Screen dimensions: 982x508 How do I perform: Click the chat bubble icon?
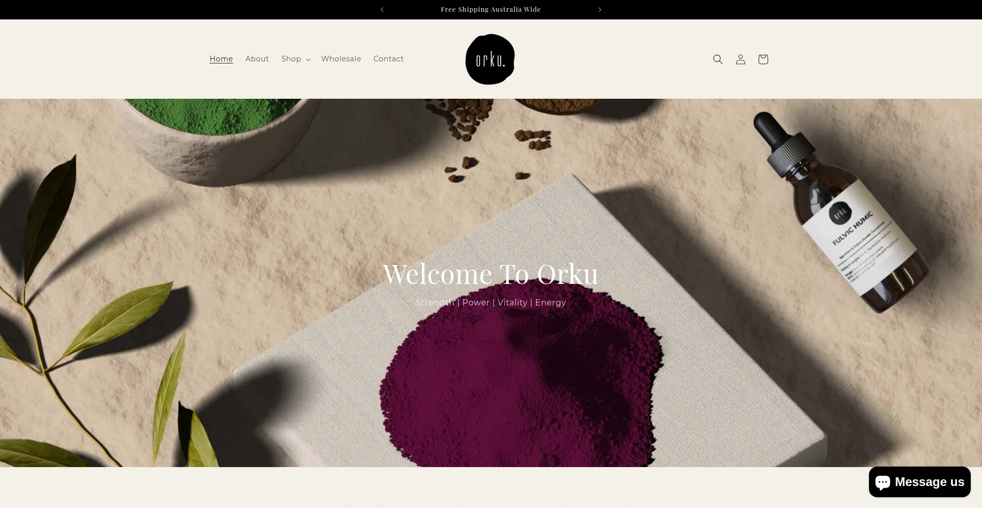883,482
